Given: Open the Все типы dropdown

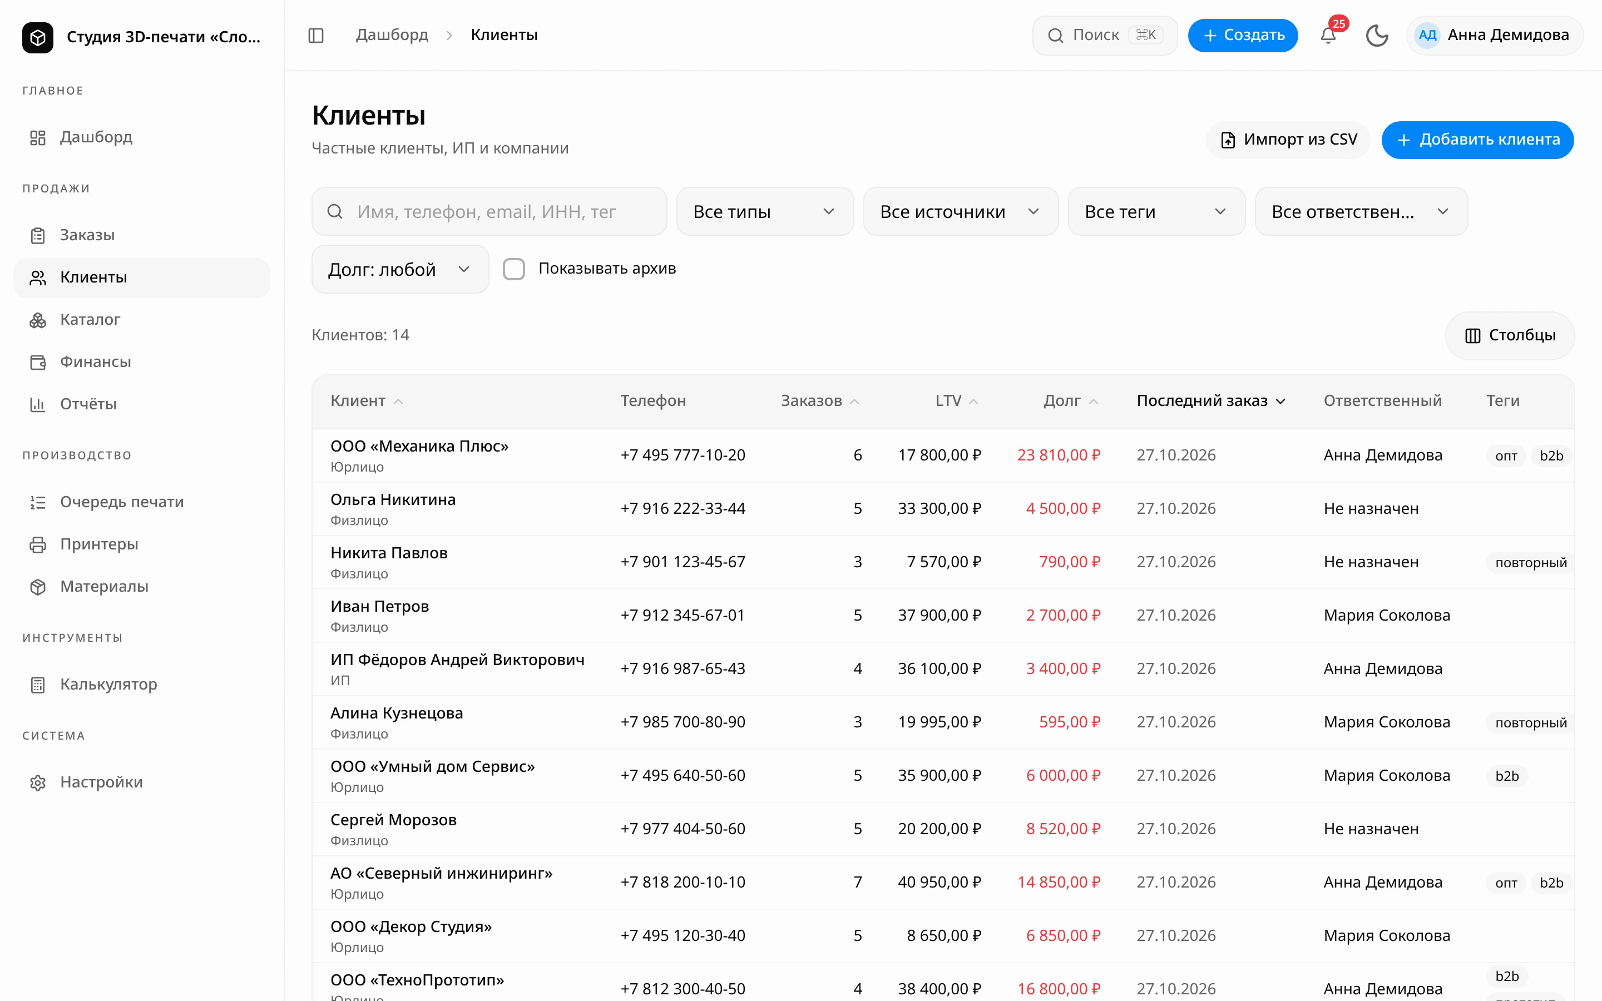Looking at the screenshot, I should click(765, 211).
